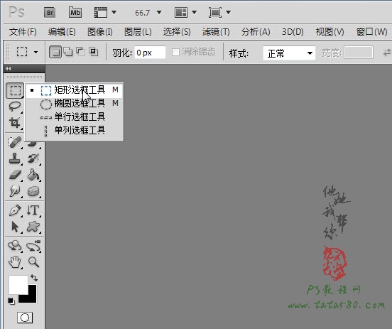Open the 编辑(E) menu

click(62, 32)
